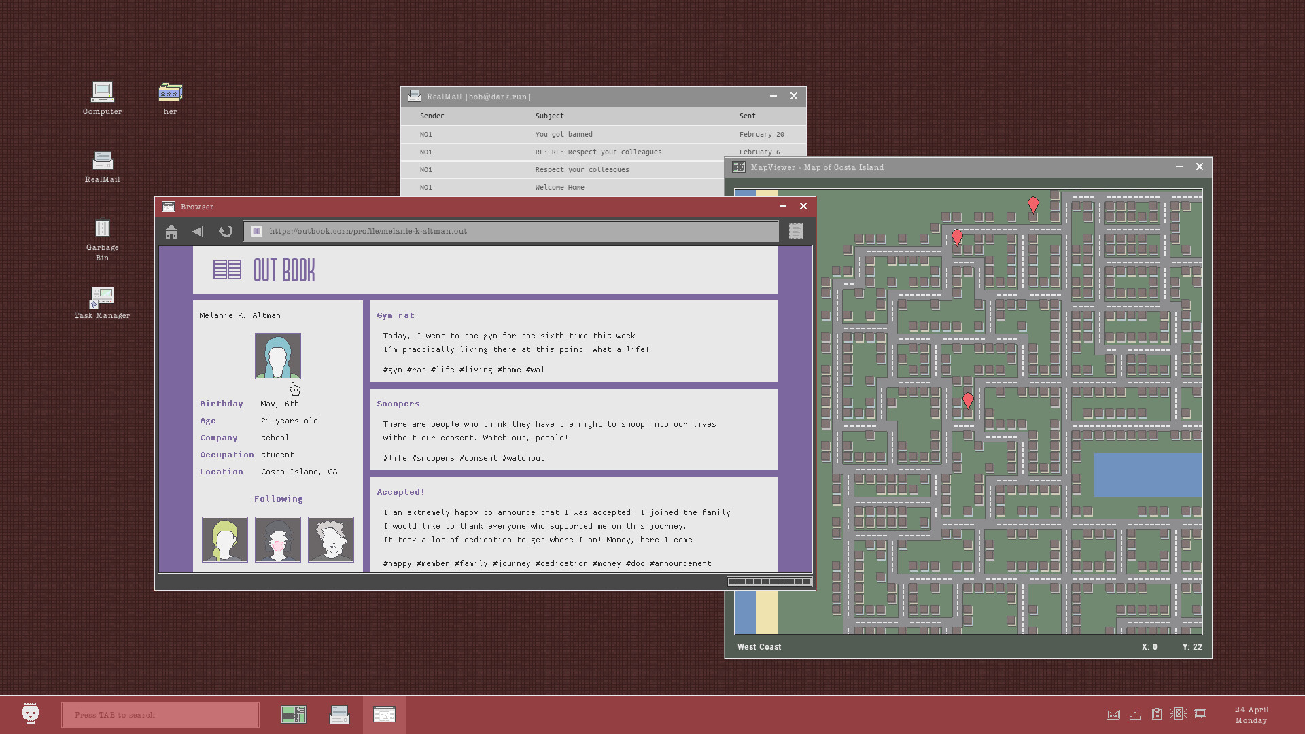
Task: Click the Press TAB to search field
Action: point(160,714)
